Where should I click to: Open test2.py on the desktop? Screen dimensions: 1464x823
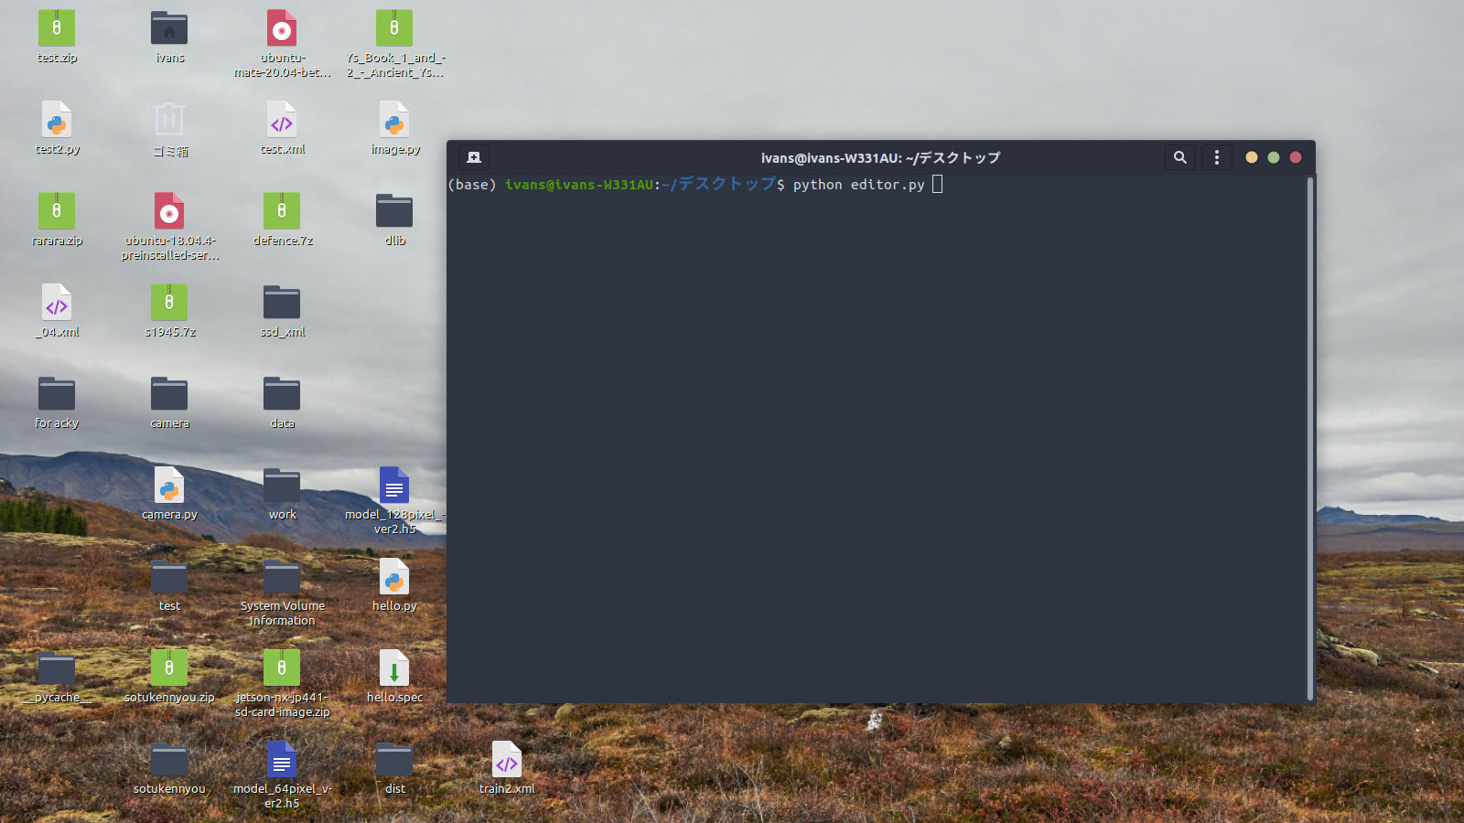tap(57, 120)
